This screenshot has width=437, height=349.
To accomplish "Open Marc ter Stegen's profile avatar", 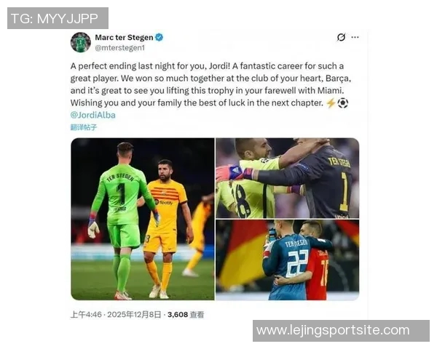I will [x=81, y=42].
